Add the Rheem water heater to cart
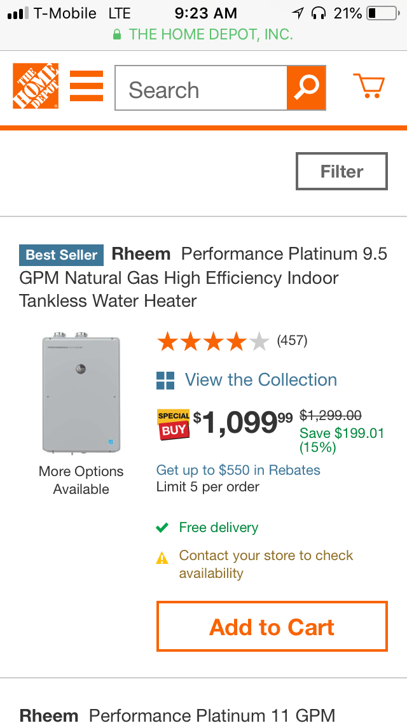The width and height of the screenshot is (407, 723). (272, 627)
